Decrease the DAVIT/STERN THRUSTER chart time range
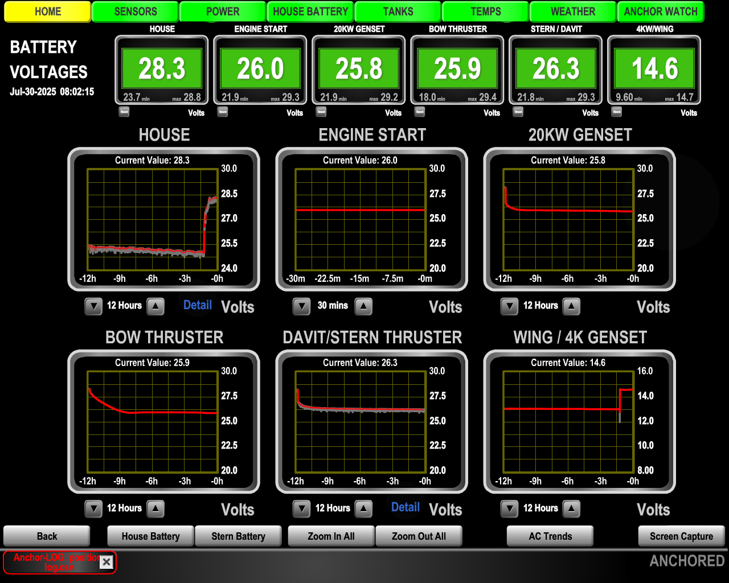The width and height of the screenshot is (729, 583). (x=301, y=508)
